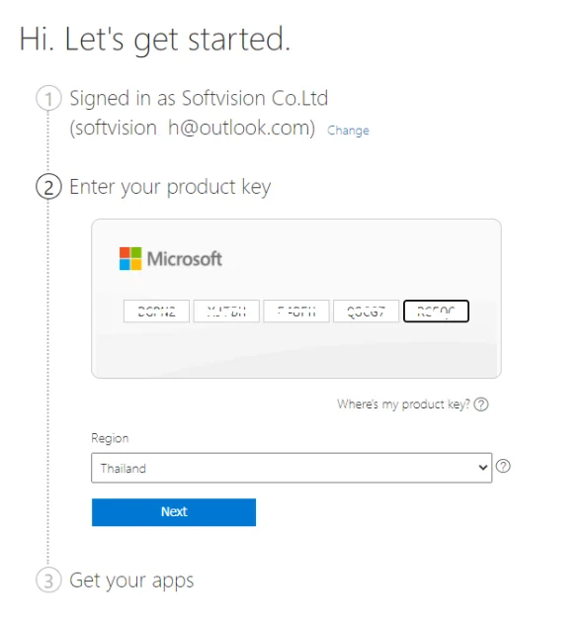Open the Where's my product key link
Screen dimensions: 585x626
tap(403, 404)
